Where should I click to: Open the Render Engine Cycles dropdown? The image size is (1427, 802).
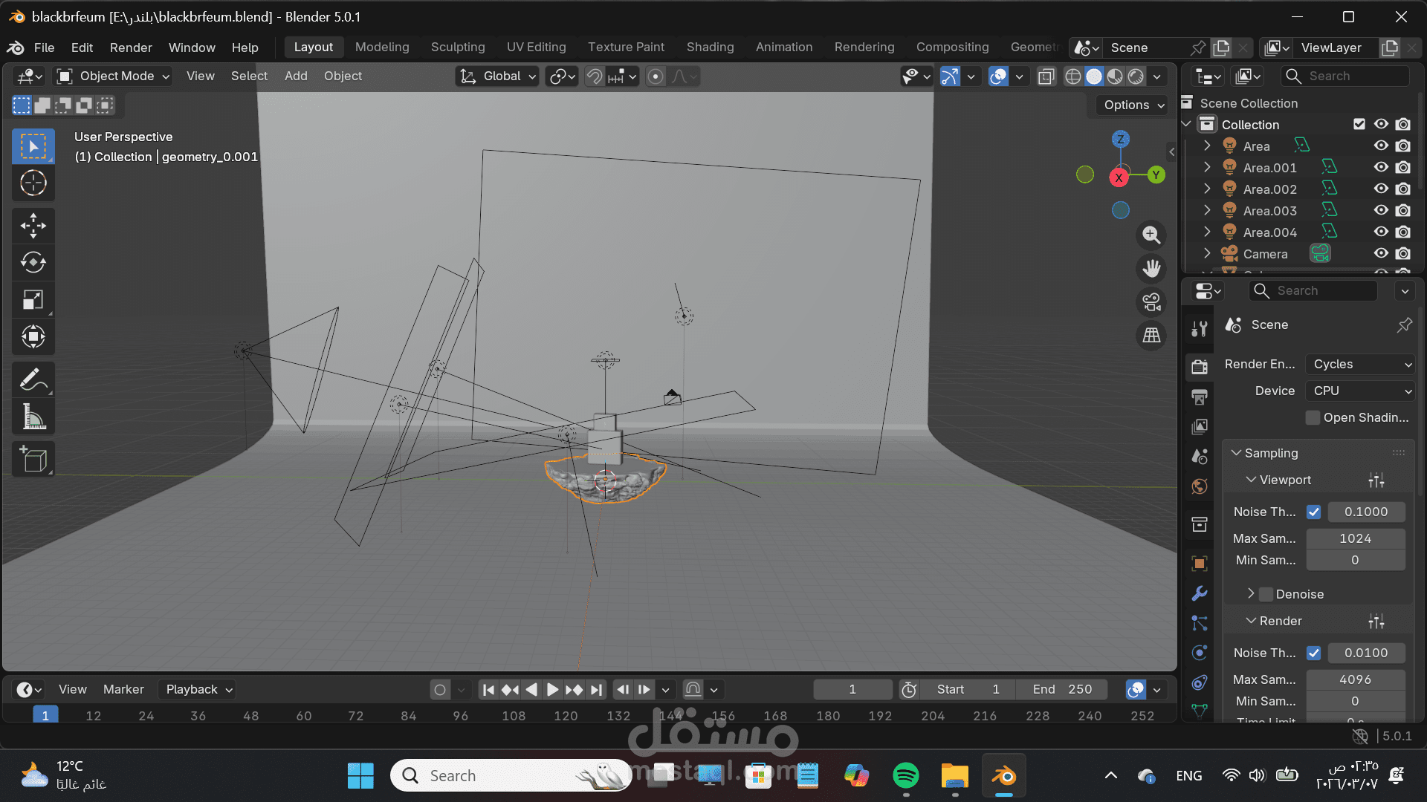[1360, 364]
